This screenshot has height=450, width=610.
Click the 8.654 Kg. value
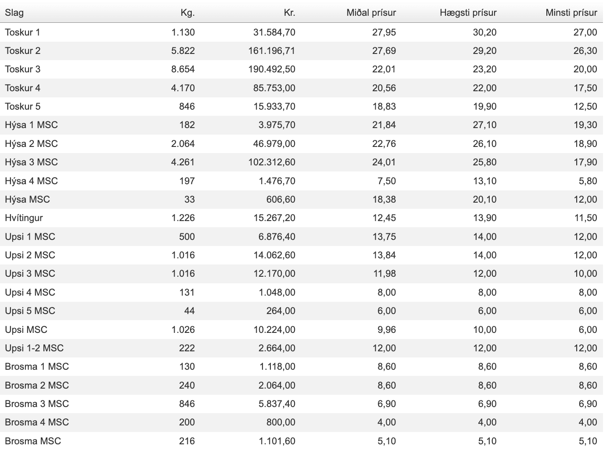pyautogui.click(x=183, y=69)
